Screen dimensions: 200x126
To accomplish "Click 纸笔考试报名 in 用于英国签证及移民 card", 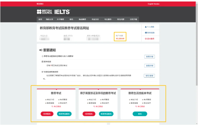I will point(106,114).
